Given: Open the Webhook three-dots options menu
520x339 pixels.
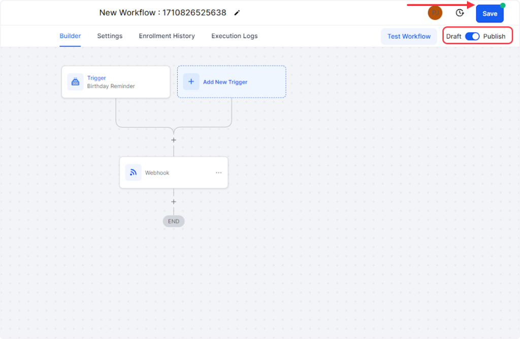Looking at the screenshot, I should point(218,173).
